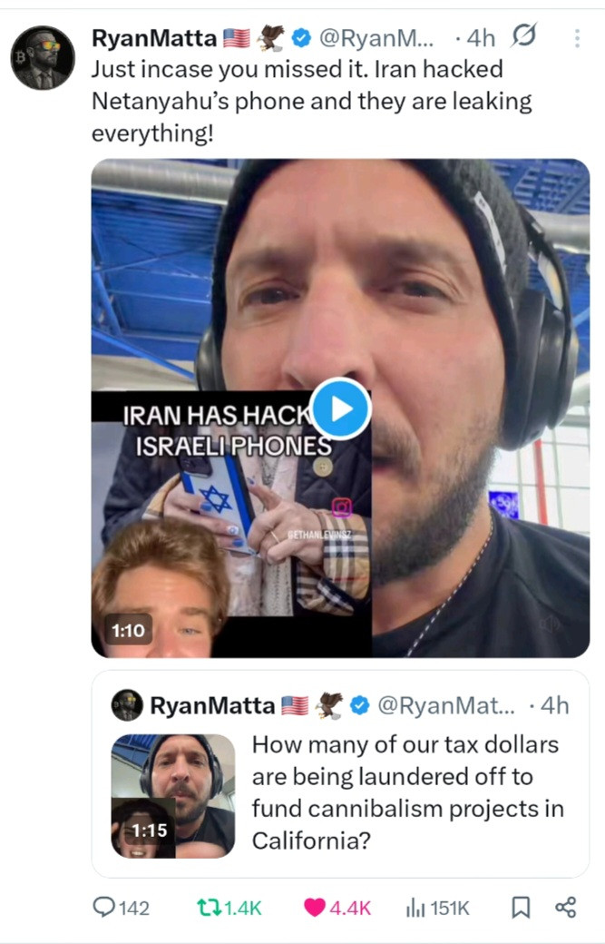The width and height of the screenshot is (605, 944).
Task: Open quoted tweet about tax dollars
Action: pos(406,792)
